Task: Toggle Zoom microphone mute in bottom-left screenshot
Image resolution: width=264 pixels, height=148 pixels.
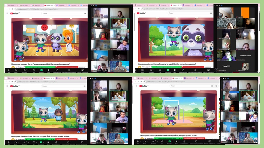Action: [9, 142]
